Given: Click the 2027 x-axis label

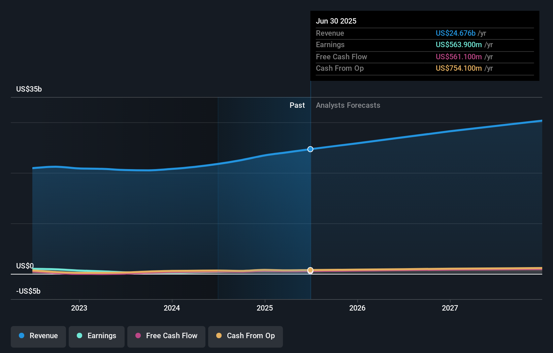Looking at the screenshot, I should tap(450, 308).
